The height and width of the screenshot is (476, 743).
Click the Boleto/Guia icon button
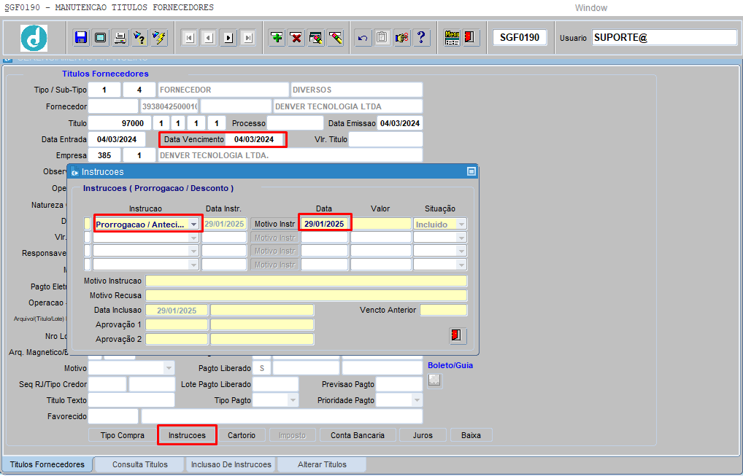click(434, 381)
